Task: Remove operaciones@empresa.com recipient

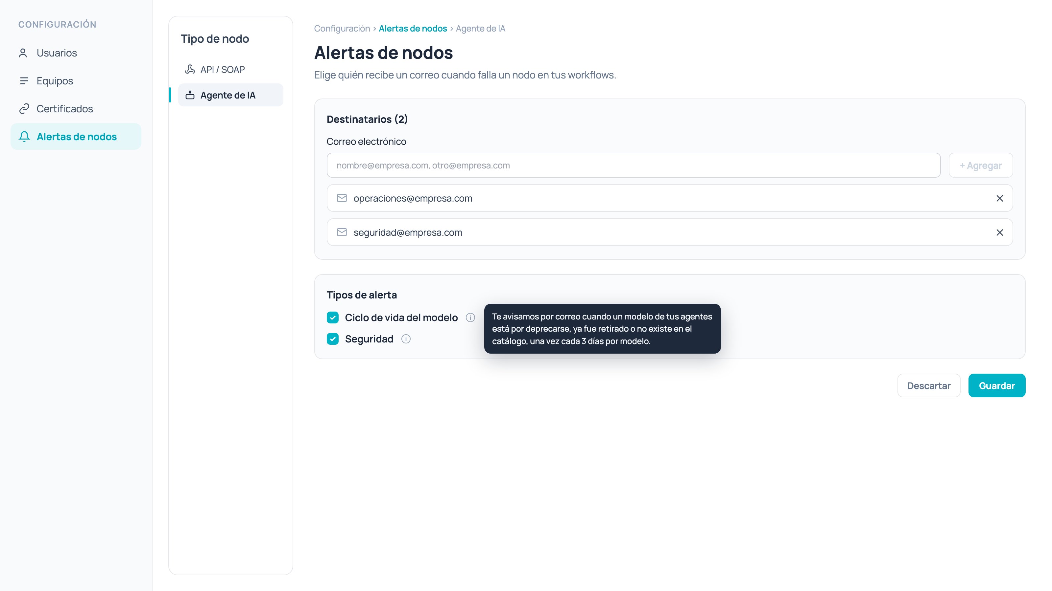Action: (x=999, y=198)
